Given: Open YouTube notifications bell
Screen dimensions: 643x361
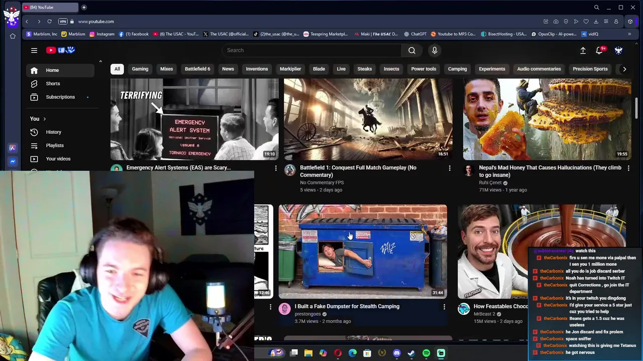Looking at the screenshot, I should 599,50.
